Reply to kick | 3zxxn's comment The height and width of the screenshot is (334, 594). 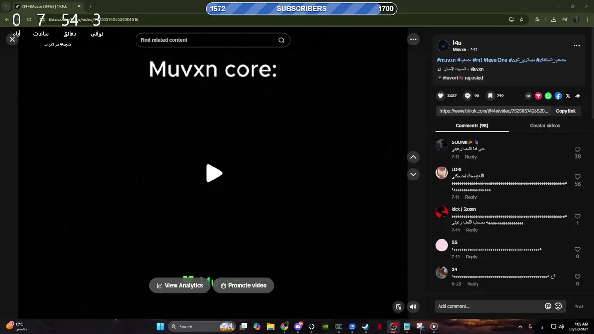[x=471, y=231]
